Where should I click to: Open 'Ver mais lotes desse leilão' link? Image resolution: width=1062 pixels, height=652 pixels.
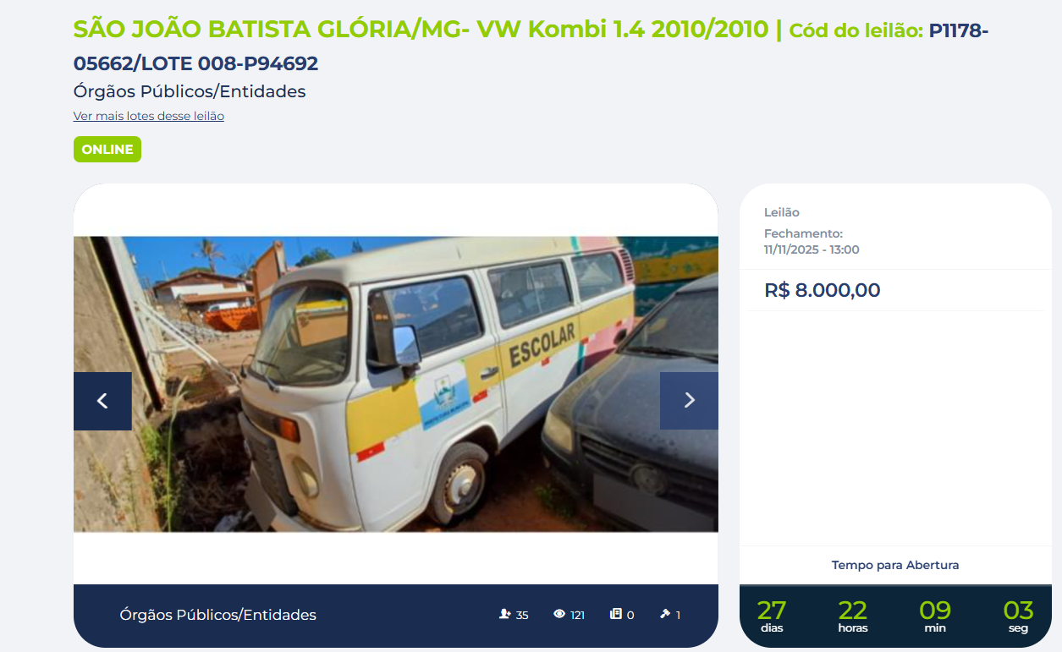149,116
